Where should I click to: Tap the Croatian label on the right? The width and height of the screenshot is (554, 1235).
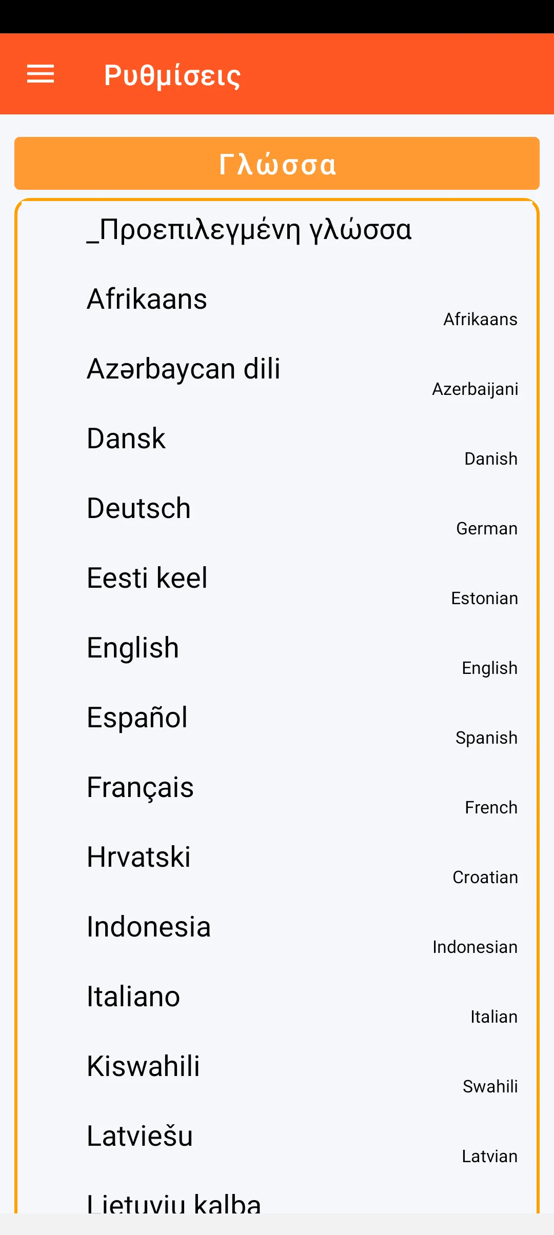pos(485,877)
